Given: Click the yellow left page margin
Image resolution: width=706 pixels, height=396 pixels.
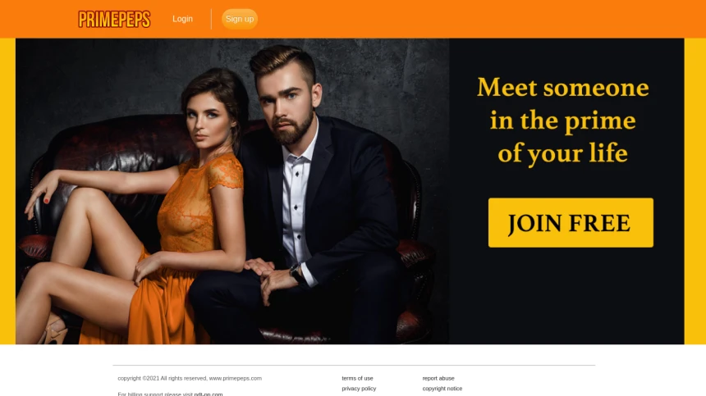Looking at the screenshot, I should tap(7, 191).
